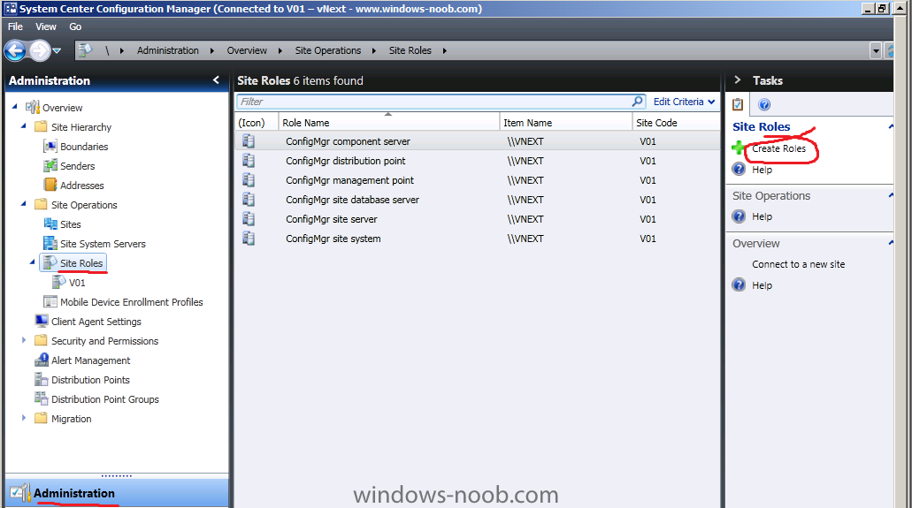Viewport: 912px width, 508px height.
Task: Click the Addresses icon
Action: [50, 185]
